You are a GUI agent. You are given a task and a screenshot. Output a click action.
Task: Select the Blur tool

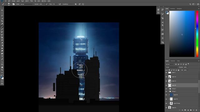click(x=2, y=48)
